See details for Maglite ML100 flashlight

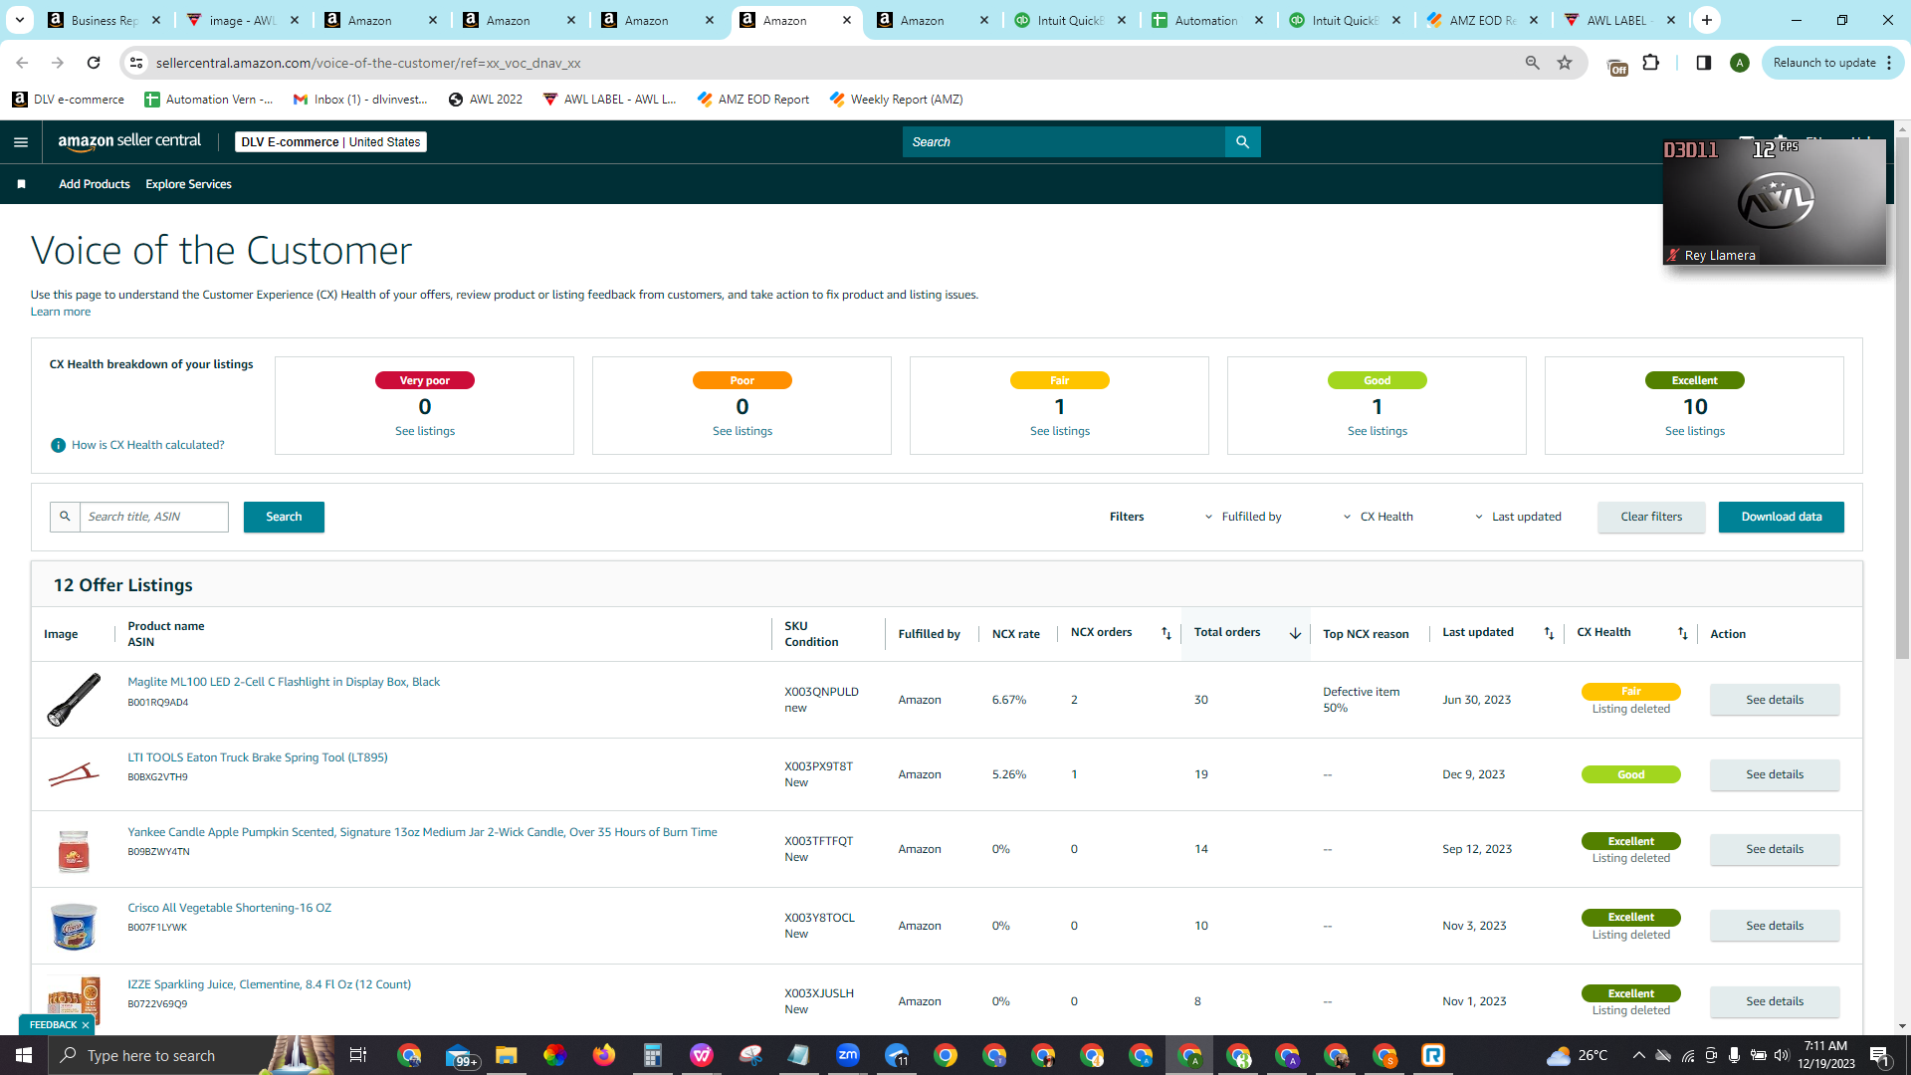tap(1775, 700)
